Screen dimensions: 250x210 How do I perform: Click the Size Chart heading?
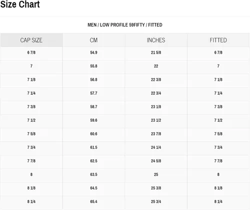click(20, 4)
